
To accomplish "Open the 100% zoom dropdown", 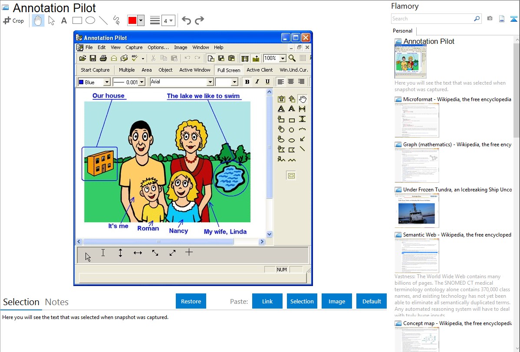I will point(283,59).
